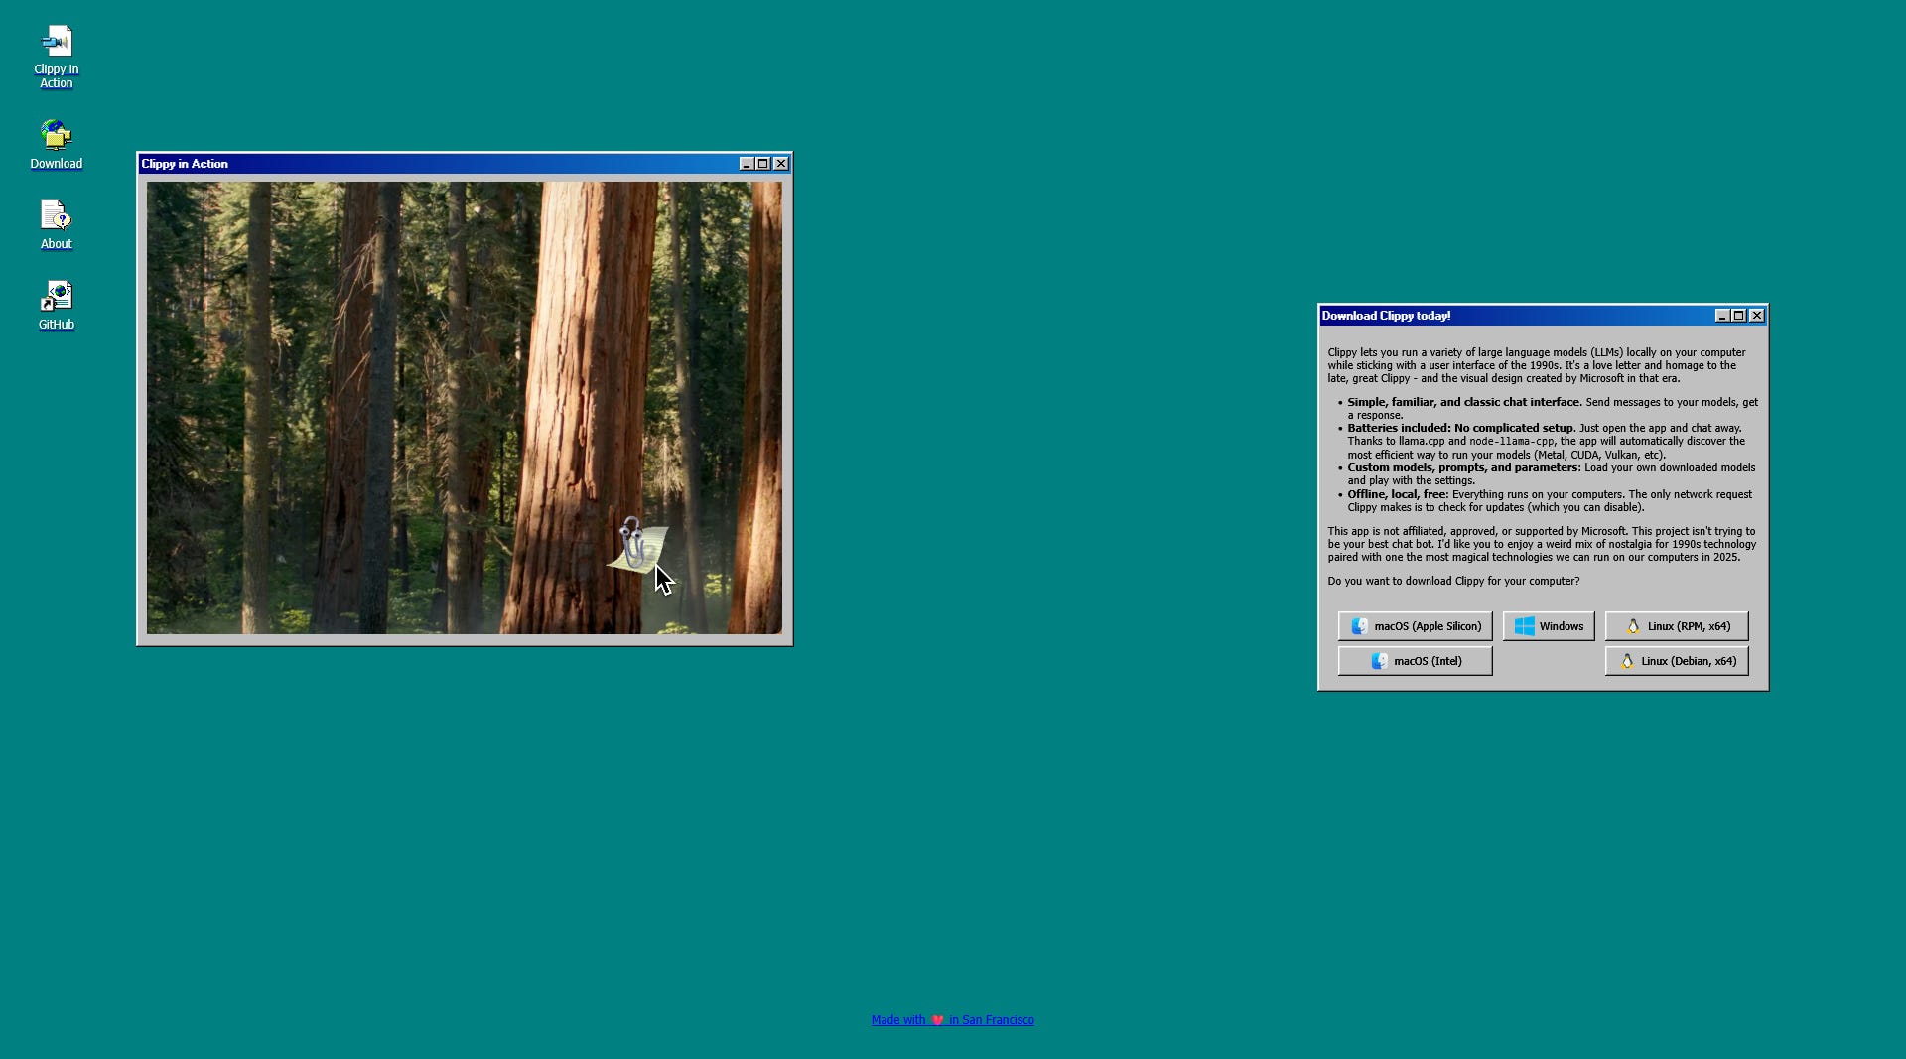Viewport: 1906px width, 1059px height.
Task: Click the 'Do you want to download Clippy' question text
Action: 1453,581
